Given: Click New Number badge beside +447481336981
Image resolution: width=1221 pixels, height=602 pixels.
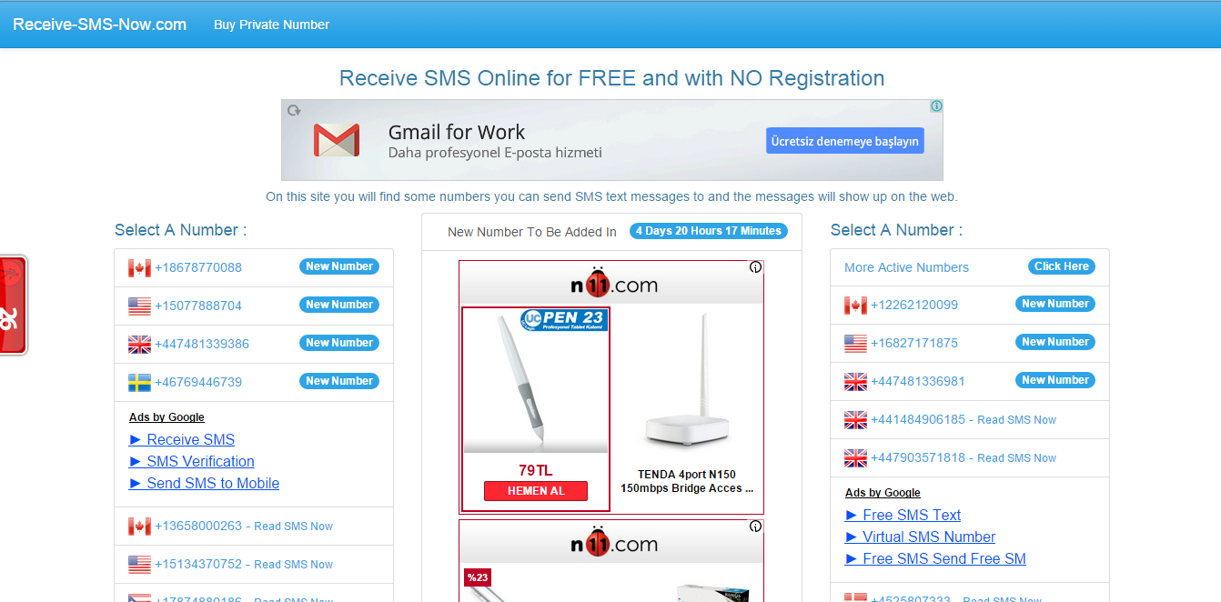Looking at the screenshot, I should (1055, 380).
